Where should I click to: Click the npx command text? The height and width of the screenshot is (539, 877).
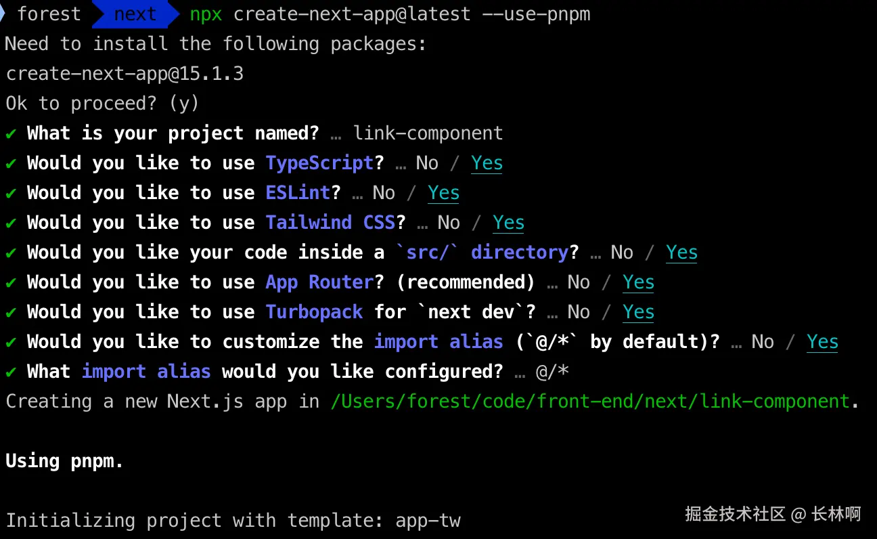[206, 14]
